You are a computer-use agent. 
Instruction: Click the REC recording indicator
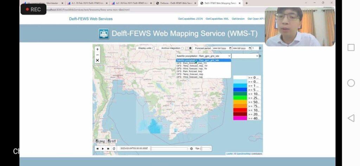tap(33, 9)
